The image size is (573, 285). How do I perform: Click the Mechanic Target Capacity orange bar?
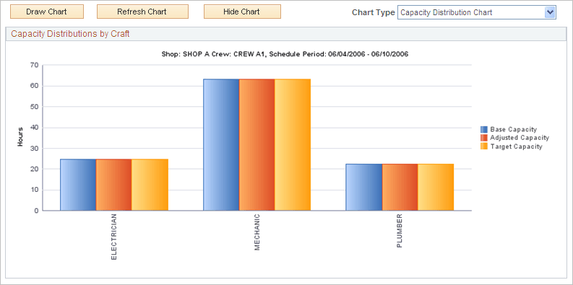[293, 145]
